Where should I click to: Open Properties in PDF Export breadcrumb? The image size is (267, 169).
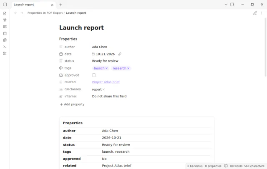click(45, 13)
